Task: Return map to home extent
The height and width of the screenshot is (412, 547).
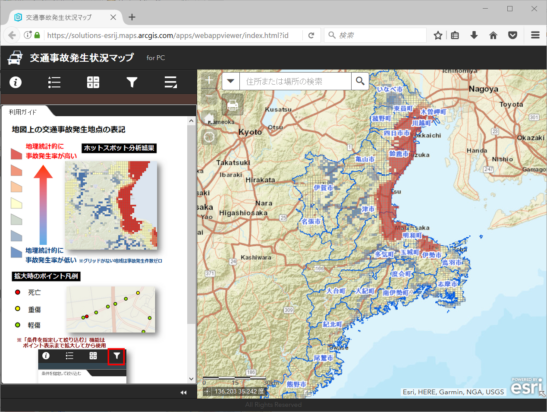Action: pos(209,117)
